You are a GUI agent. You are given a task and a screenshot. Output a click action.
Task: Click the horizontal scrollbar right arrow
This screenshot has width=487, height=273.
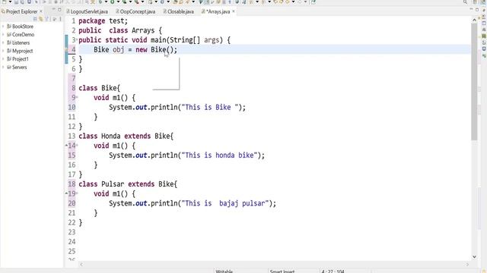pos(467,265)
